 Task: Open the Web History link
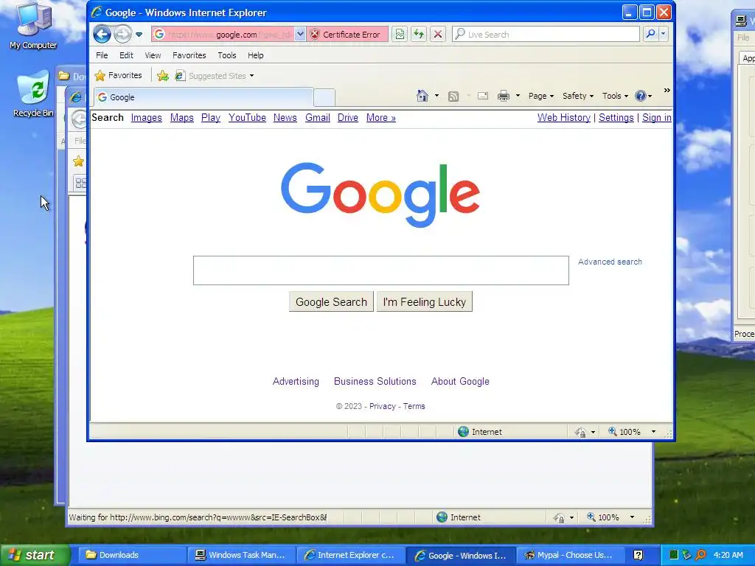564,117
